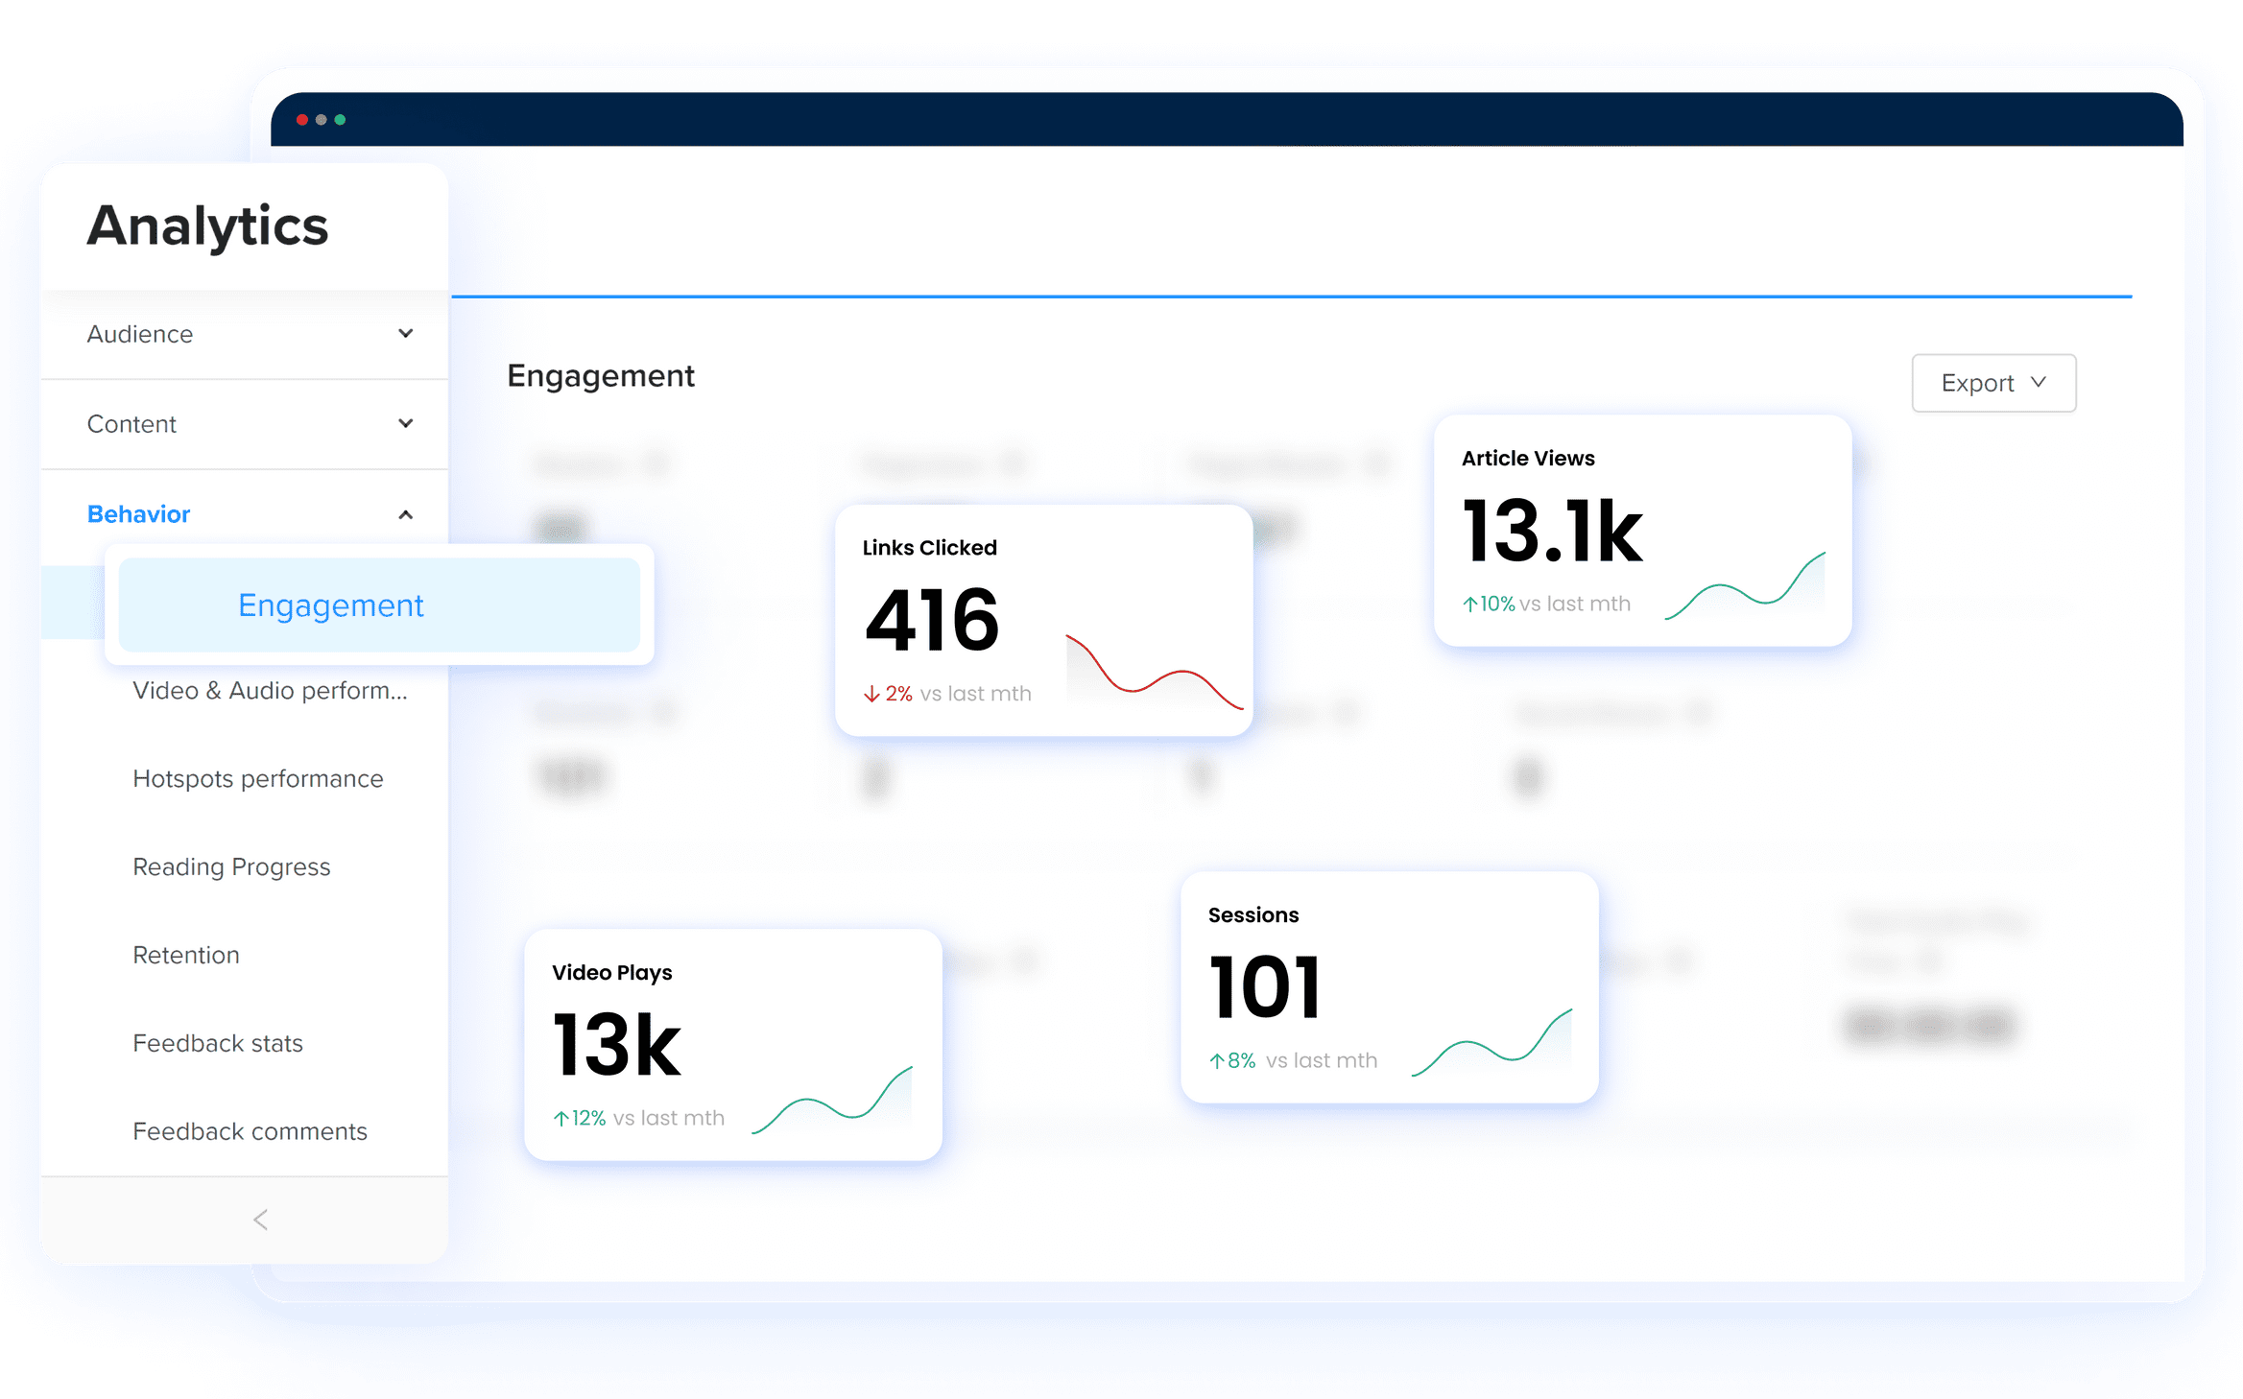Screen dimensions: 2243x1399
Task: Expand the Content section chevron
Action: (x=405, y=423)
